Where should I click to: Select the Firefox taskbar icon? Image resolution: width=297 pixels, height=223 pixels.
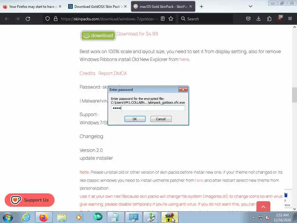[x=44, y=217]
